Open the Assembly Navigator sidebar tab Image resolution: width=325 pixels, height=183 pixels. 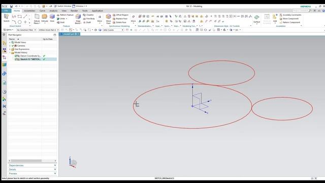5,43
